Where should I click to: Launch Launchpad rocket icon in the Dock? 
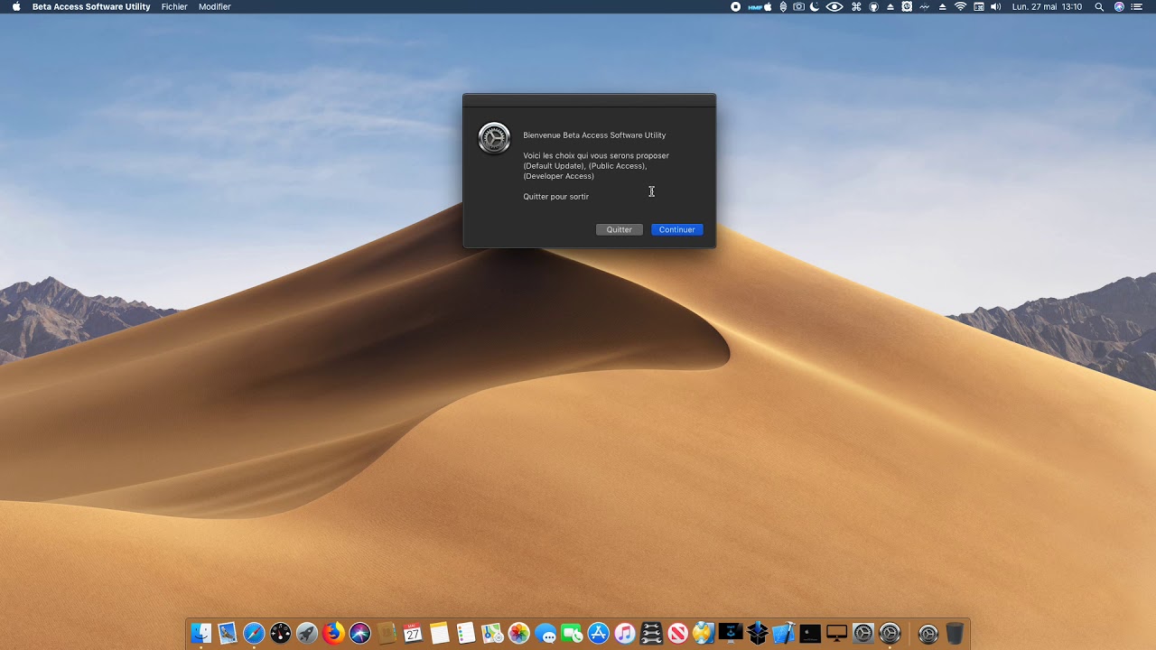(x=307, y=634)
